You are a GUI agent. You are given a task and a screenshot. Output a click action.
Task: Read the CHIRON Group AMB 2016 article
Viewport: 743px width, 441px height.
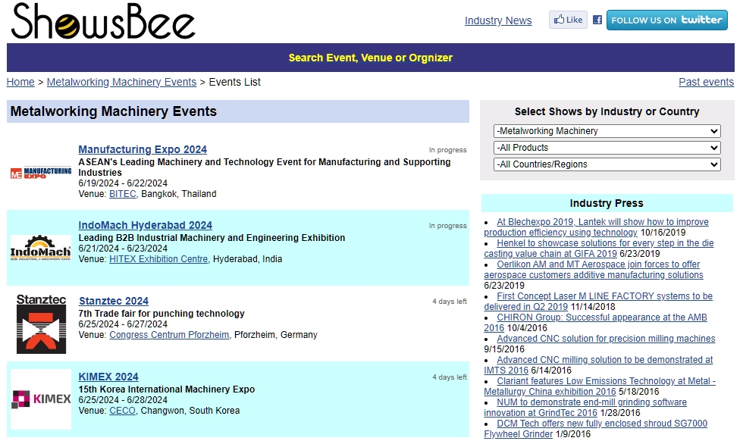pos(595,323)
